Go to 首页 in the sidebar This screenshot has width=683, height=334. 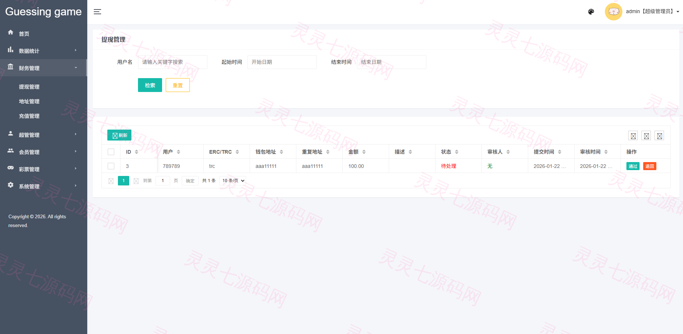click(24, 34)
